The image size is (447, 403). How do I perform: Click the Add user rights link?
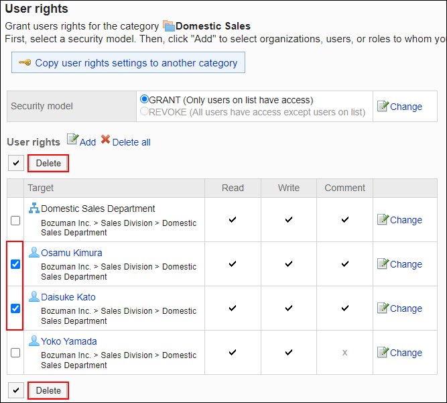[x=88, y=142]
